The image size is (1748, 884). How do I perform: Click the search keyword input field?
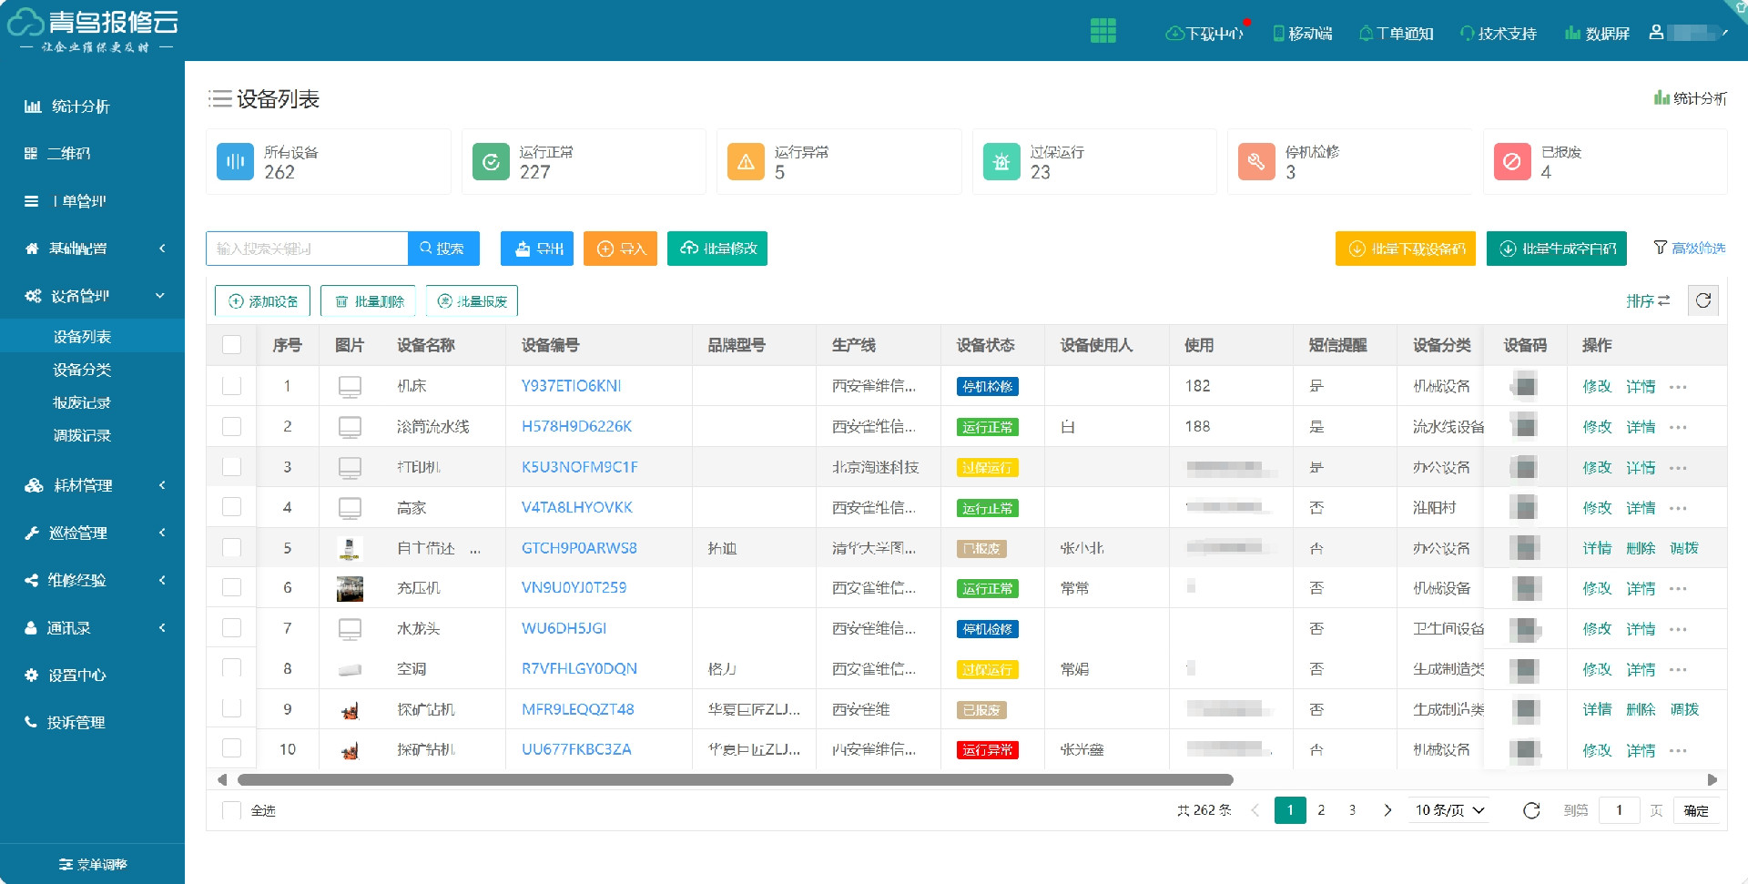point(307,249)
